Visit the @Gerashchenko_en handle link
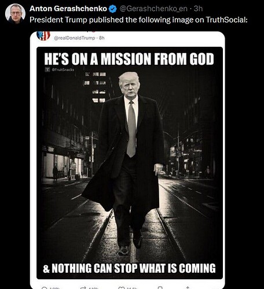This screenshot has height=289, width=264. point(153,9)
